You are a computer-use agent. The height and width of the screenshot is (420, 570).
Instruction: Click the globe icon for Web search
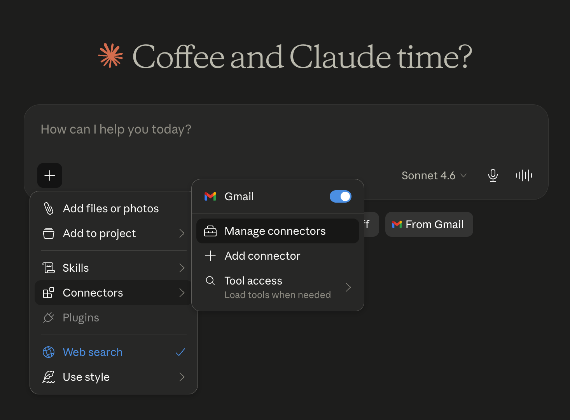pyautogui.click(x=49, y=352)
